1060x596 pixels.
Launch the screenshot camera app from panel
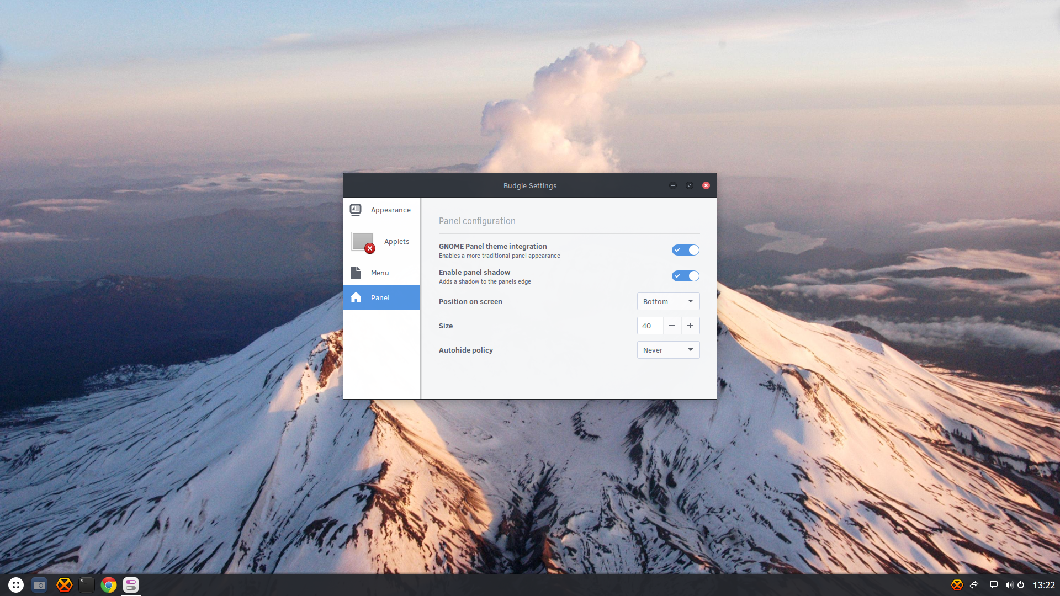tap(39, 585)
